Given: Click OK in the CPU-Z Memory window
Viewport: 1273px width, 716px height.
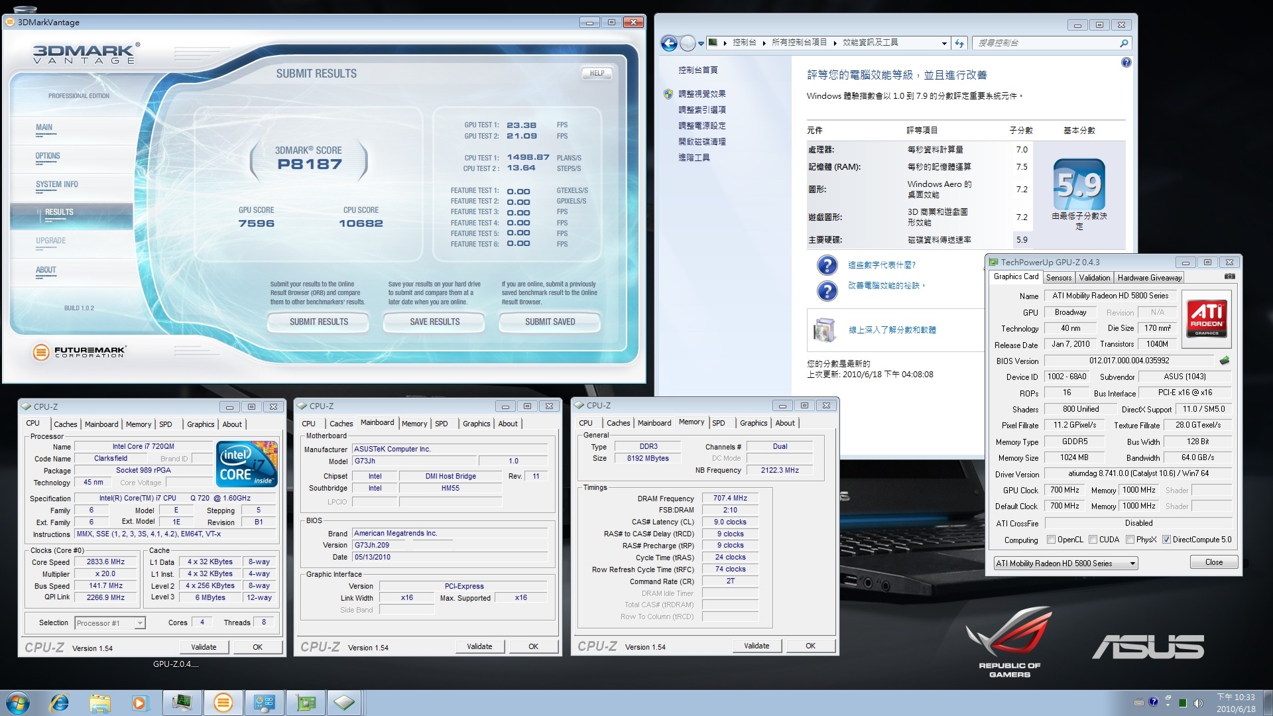Looking at the screenshot, I should (810, 646).
